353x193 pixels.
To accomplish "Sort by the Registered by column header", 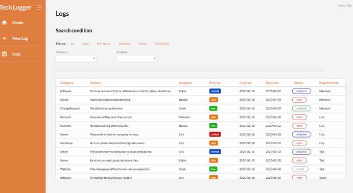I will pos(329,83).
